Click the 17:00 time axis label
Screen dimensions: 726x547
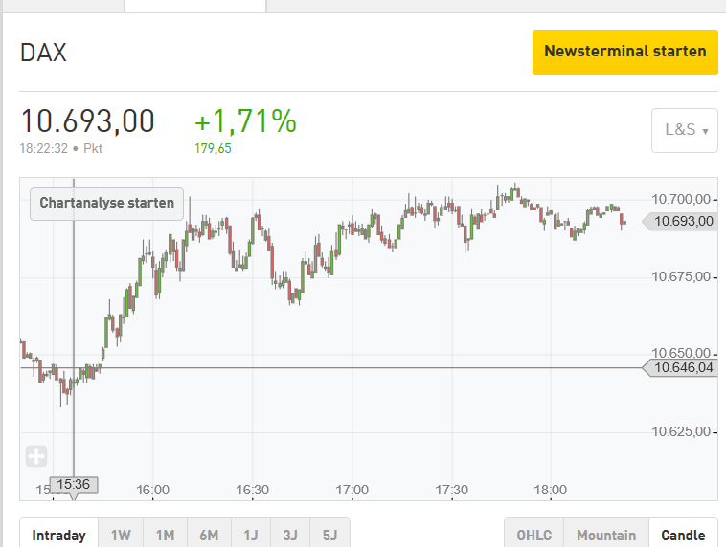click(x=352, y=490)
